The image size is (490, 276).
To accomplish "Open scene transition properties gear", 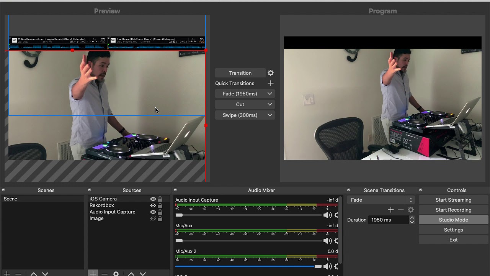I will (411, 210).
